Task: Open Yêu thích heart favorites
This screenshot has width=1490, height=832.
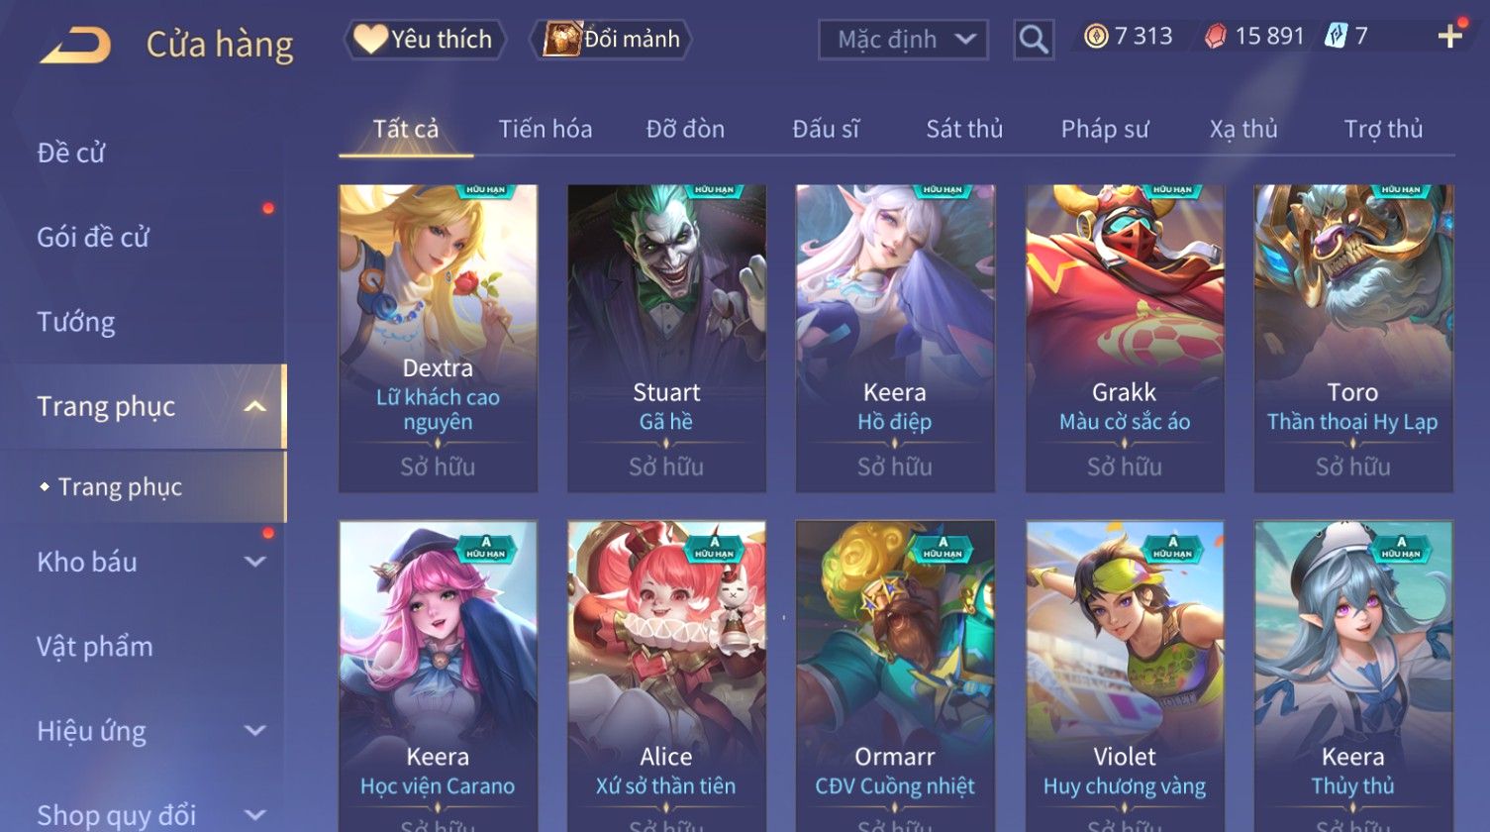Action: click(424, 40)
